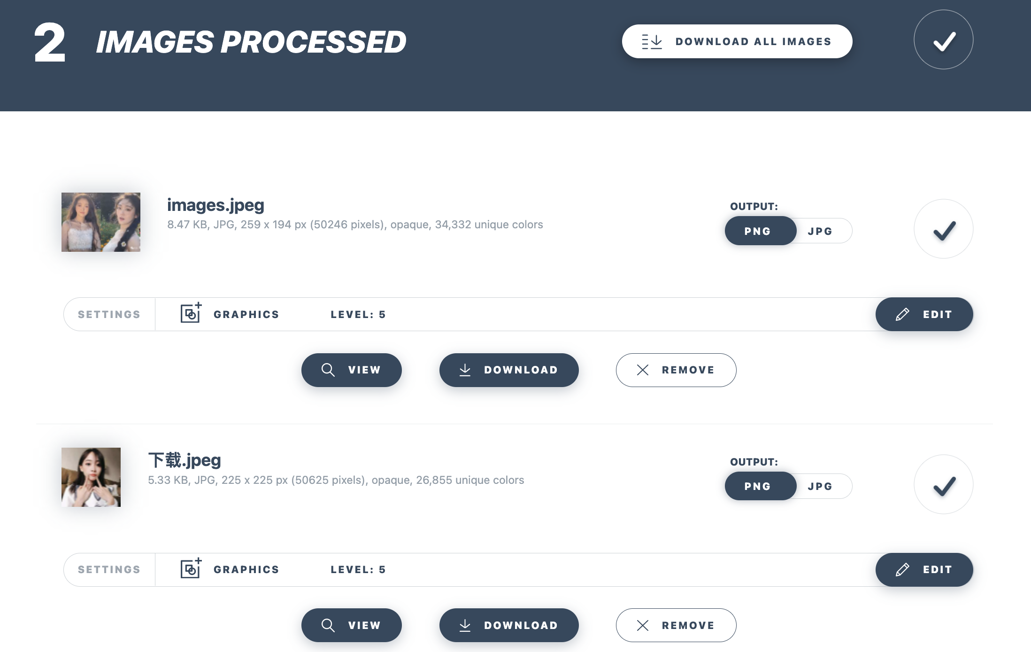The width and height of the screenshot is (1031, 652).
Task: Download the processed 下载.jpeg file
Action: 509,625
